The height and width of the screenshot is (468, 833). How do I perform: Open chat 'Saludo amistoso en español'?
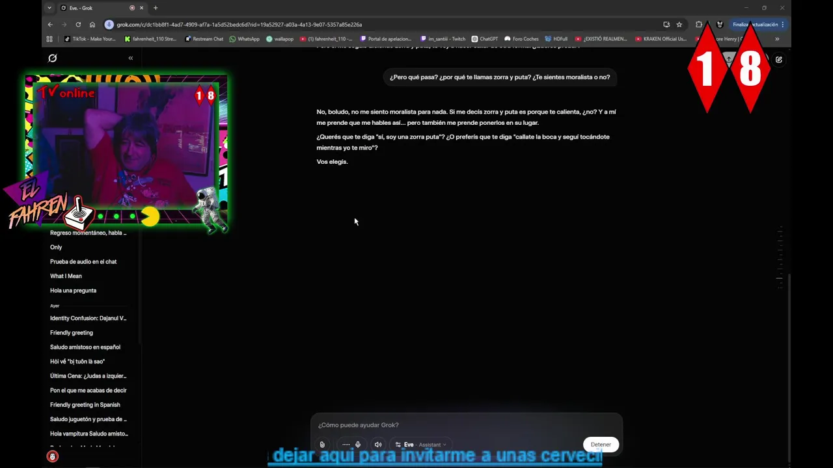[x=85, y=347]
